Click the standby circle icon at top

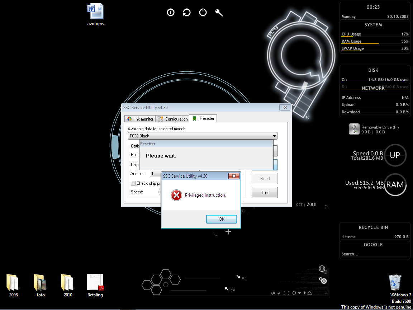click(171, 13)
